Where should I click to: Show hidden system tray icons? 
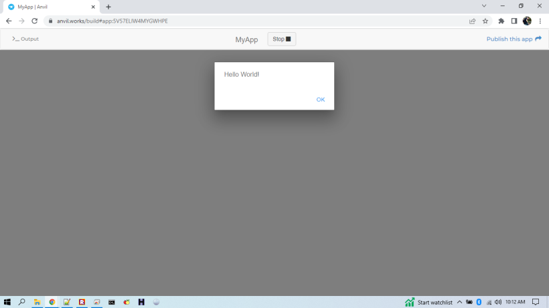pos(459,302)
